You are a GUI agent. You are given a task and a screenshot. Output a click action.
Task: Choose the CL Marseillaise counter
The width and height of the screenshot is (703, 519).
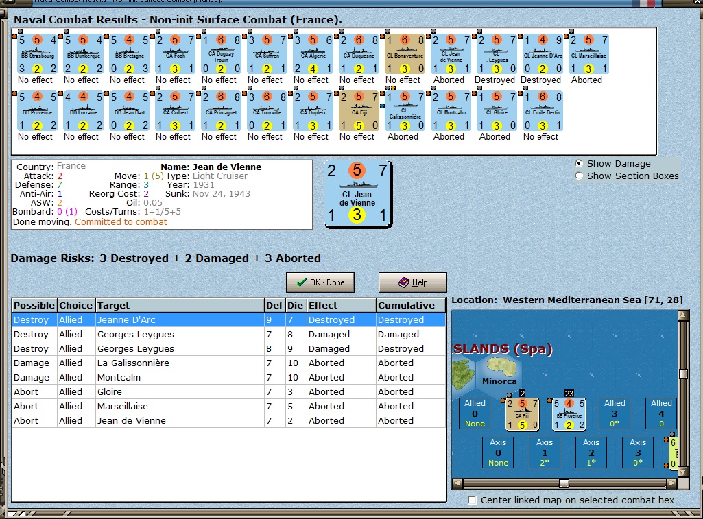click(588, 54)
